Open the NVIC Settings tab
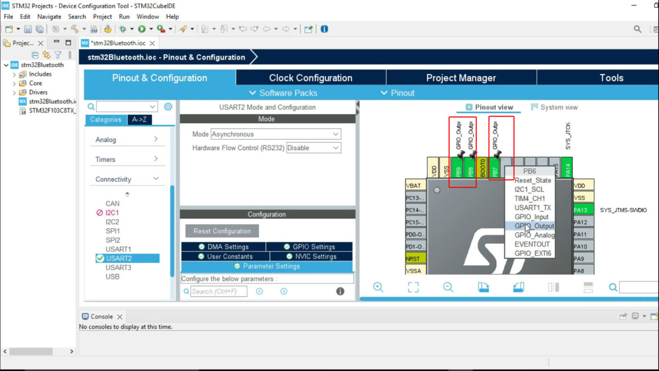659x371 pixels. (x=311, y=256)
